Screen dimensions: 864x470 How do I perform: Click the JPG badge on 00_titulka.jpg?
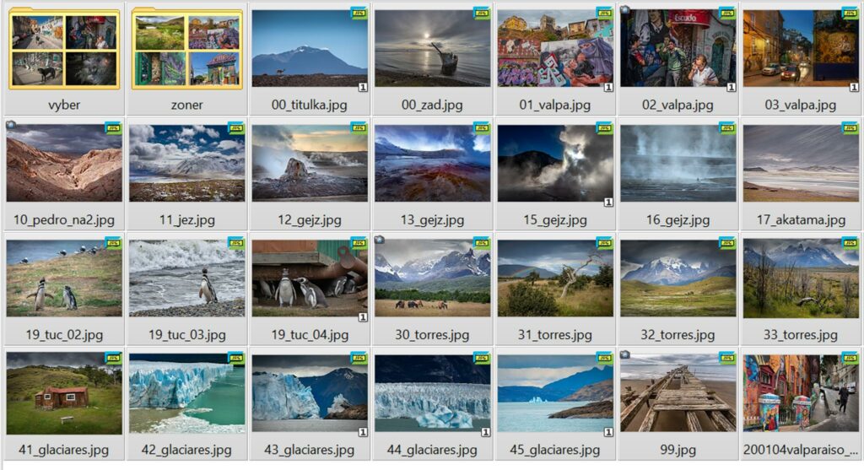coord(359,14)
